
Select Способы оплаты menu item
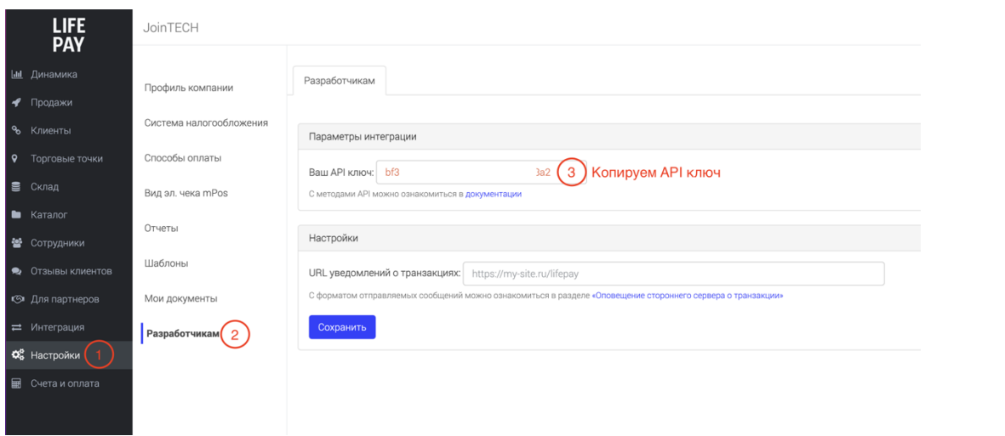[183, 158]
